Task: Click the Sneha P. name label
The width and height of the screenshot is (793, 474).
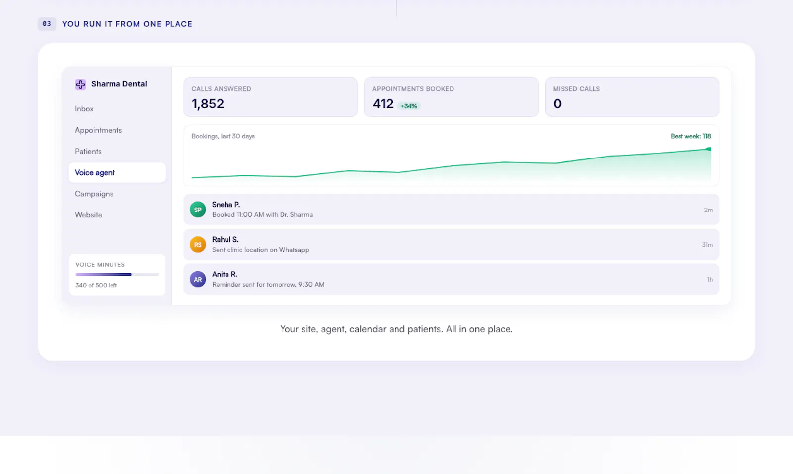Action: (226, 205)
